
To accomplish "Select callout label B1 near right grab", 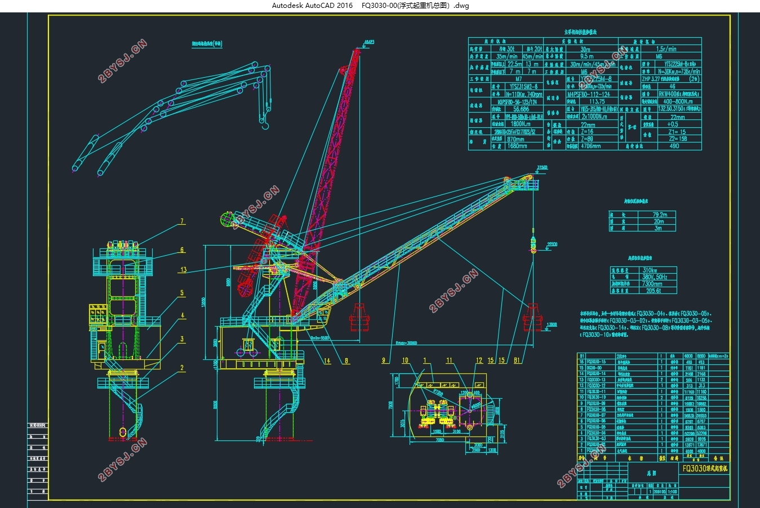I will (517, 360).
